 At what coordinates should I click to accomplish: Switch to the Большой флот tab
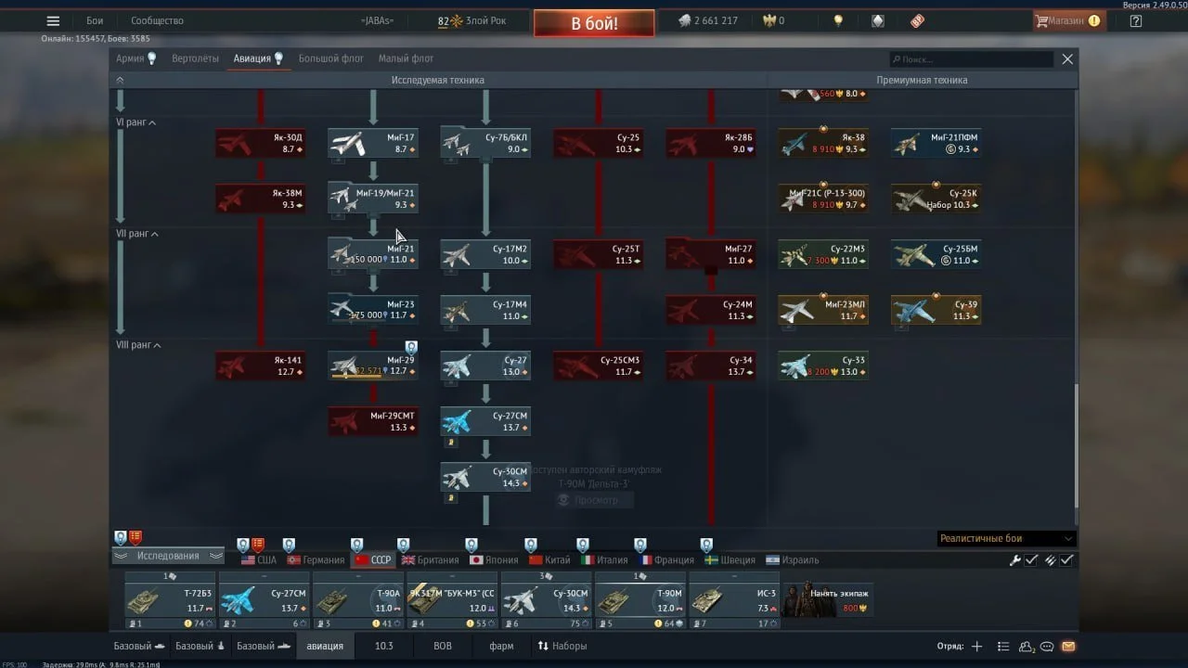330,58
